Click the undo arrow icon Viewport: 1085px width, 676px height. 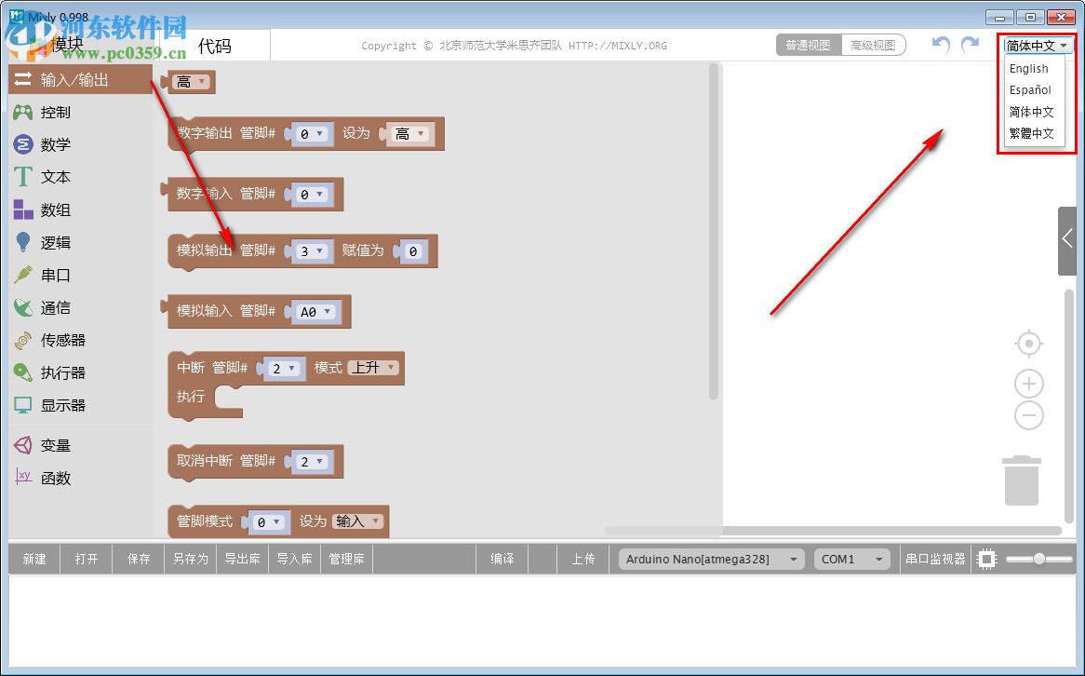(x=940, y=44)
